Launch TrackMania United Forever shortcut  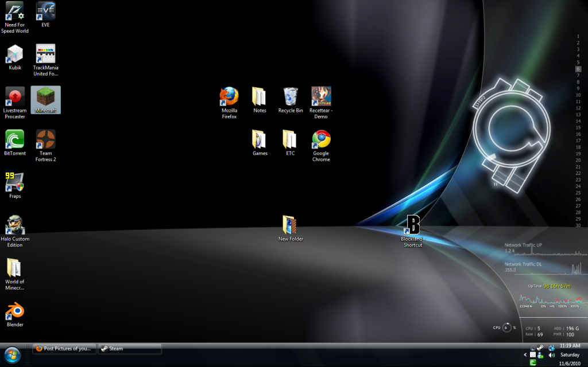45,60
